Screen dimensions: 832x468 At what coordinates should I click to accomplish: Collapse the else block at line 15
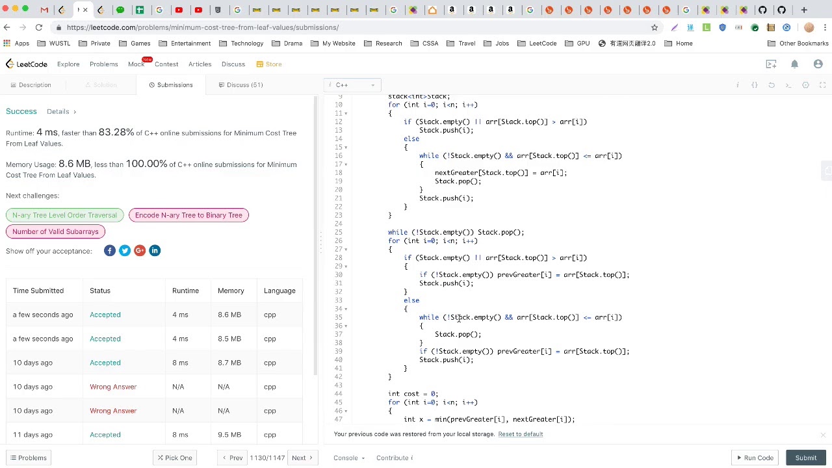pos(346,148)
